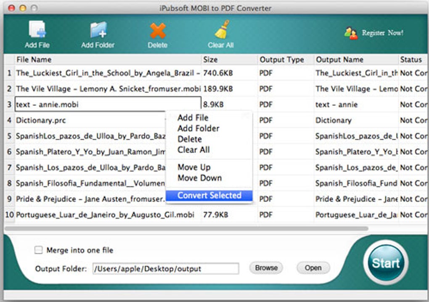Select Spanish_Los_pazos_de_Ulloa file in row 7
The width and height of the screenshot is (429, 302).
[90, 167]
